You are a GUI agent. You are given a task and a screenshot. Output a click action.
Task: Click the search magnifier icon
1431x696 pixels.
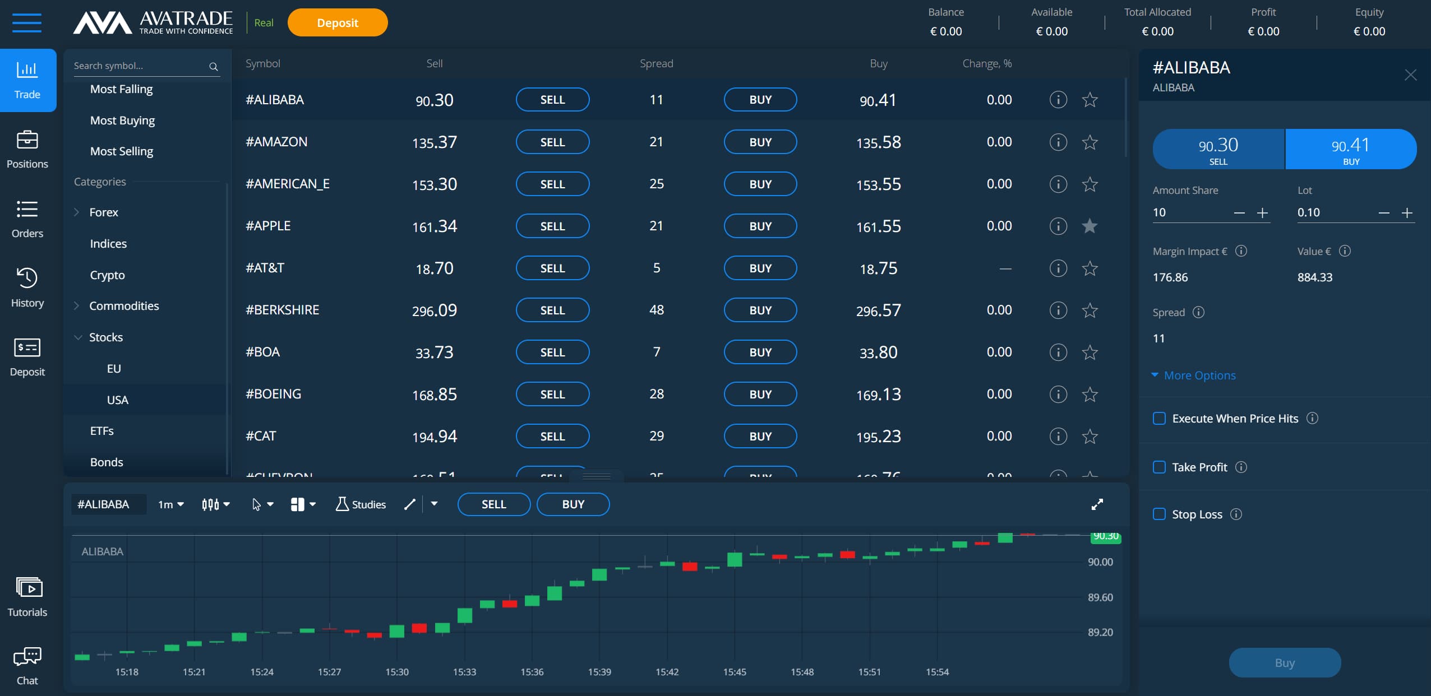(214, 66)
